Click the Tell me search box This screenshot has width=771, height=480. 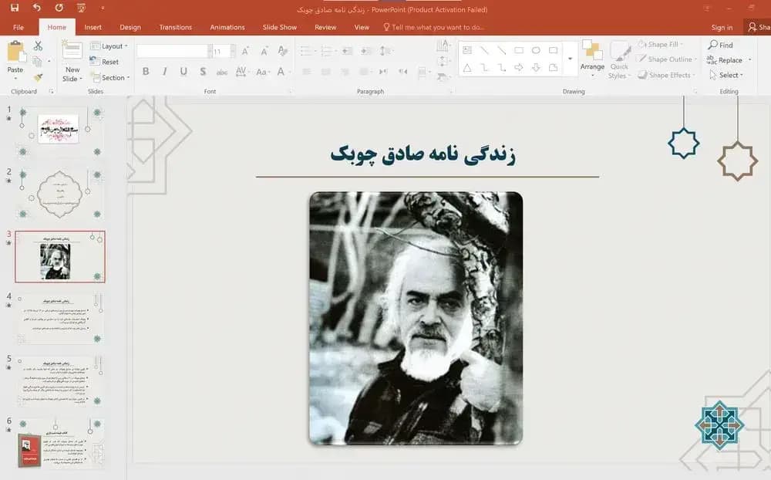(433, 27)
